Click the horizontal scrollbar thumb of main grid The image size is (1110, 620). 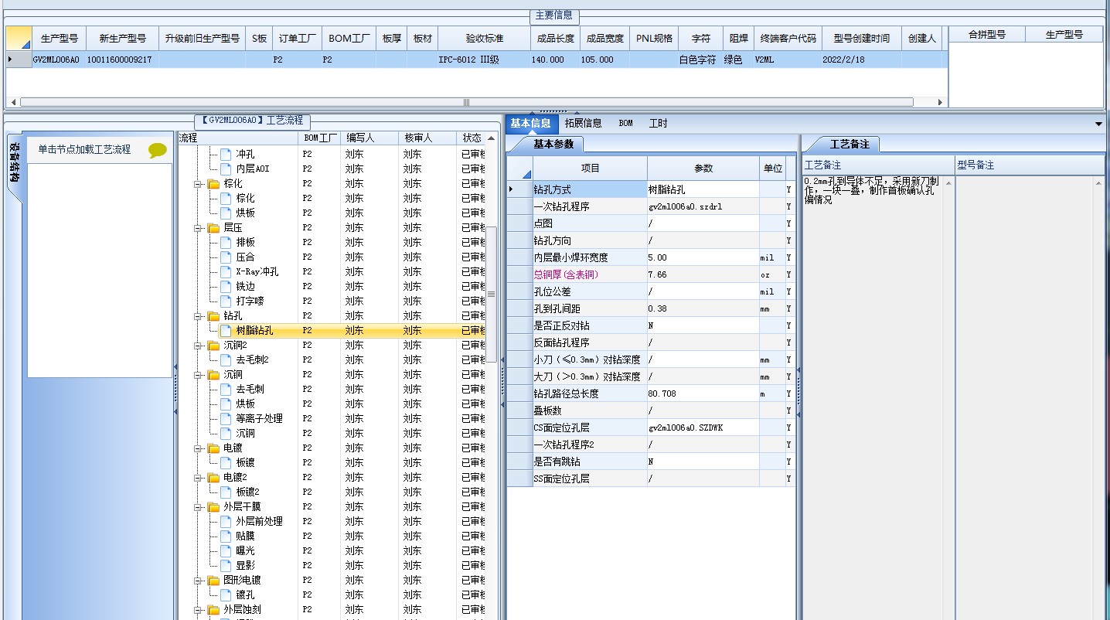(466, 102)
